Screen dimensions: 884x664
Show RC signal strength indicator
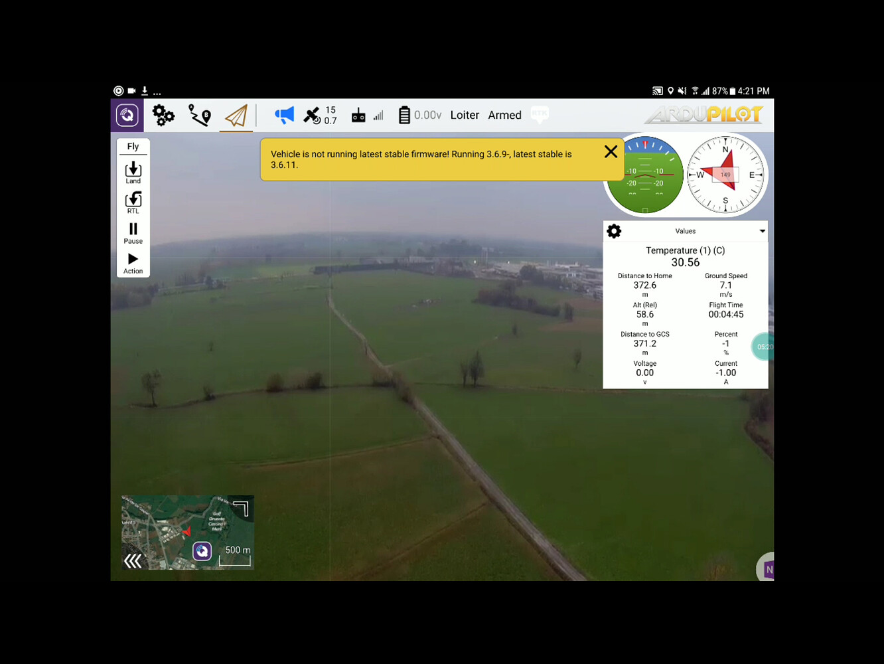(x=368, y=115)
